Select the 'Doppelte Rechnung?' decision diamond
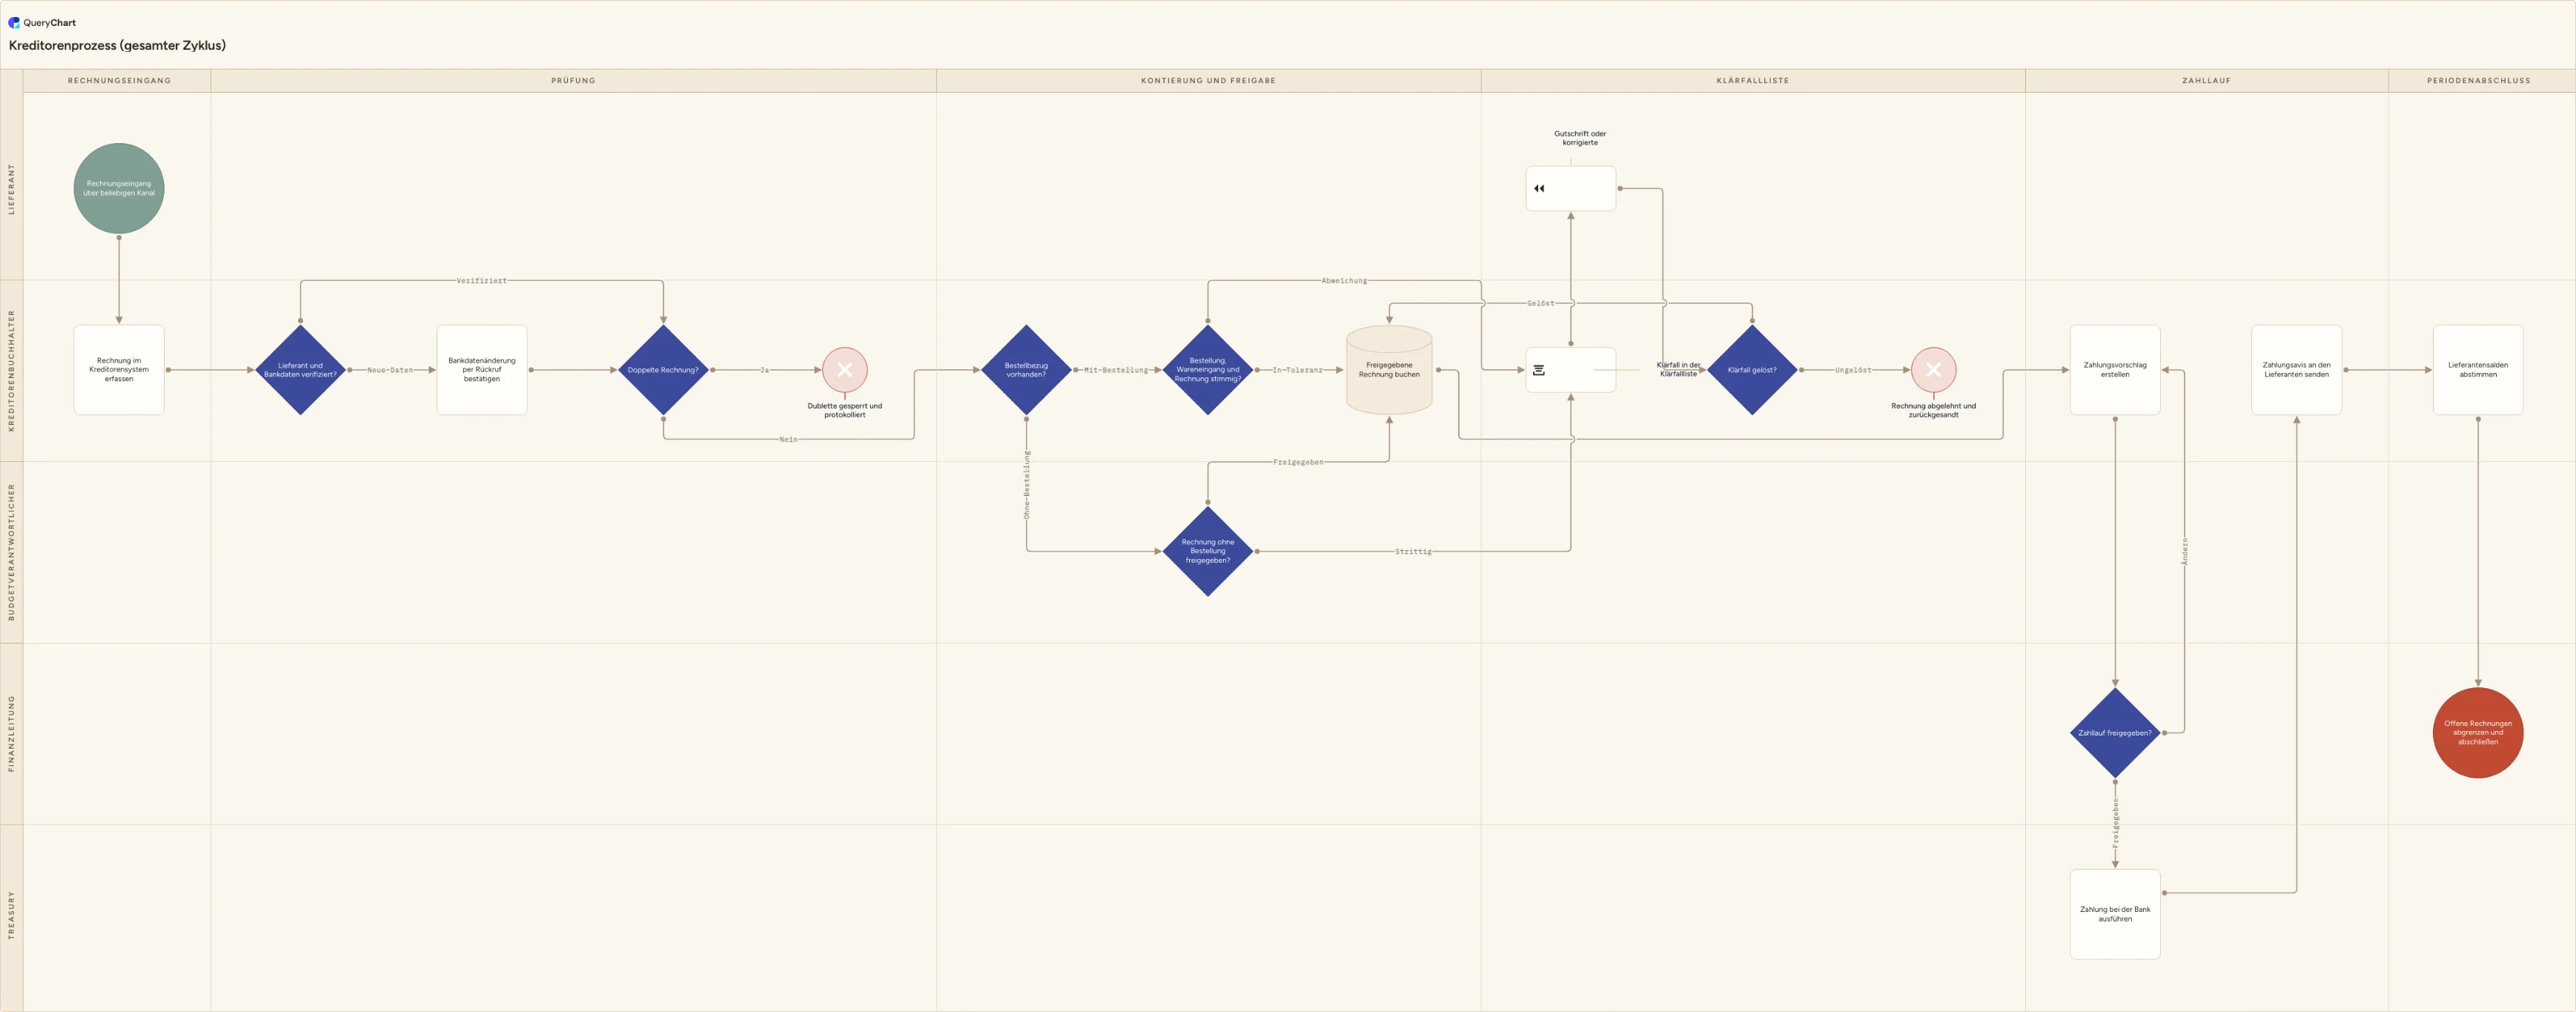Screen dimensions: 2576x1012 [x=663, y=370]
